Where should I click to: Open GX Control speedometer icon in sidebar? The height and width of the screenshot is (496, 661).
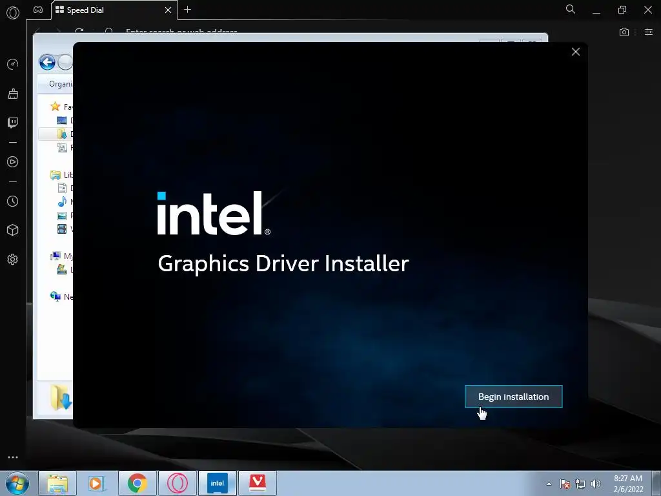point(13,64)
